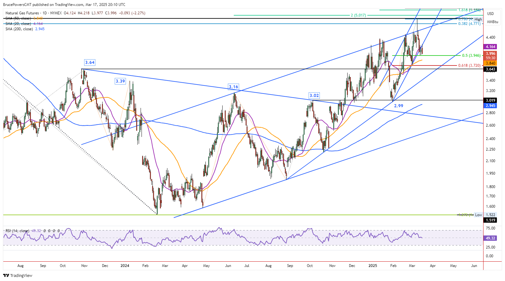
Task: Click the red 3.996 current price tag
Action: (490, 54)
